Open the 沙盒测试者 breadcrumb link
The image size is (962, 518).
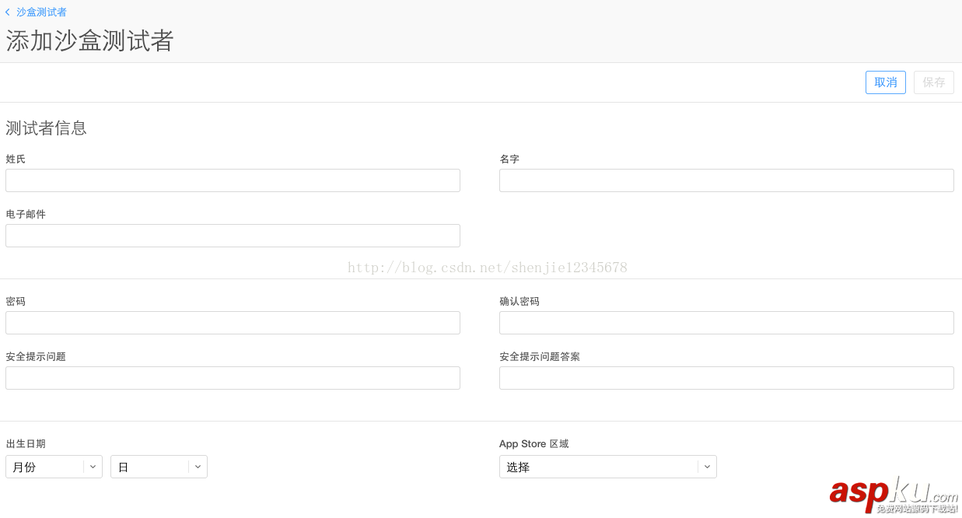point(39,12)
